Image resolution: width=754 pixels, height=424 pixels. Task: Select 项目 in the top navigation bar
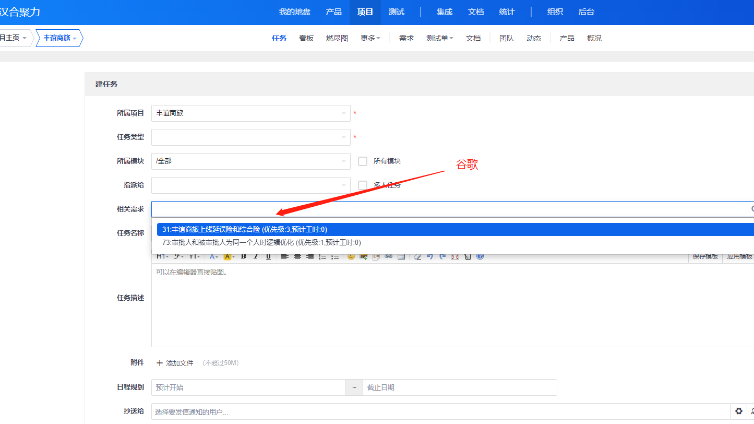point(365,12)
